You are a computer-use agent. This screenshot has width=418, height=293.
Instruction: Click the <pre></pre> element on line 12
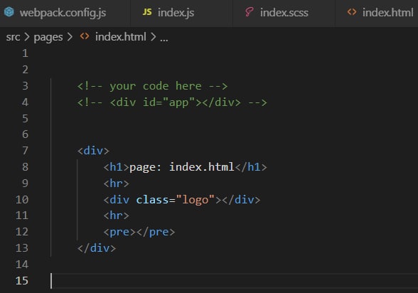[139, 232]
